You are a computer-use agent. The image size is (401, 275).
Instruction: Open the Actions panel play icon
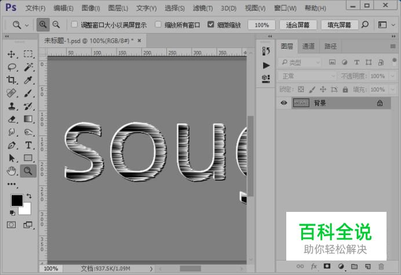pos(266,65)
